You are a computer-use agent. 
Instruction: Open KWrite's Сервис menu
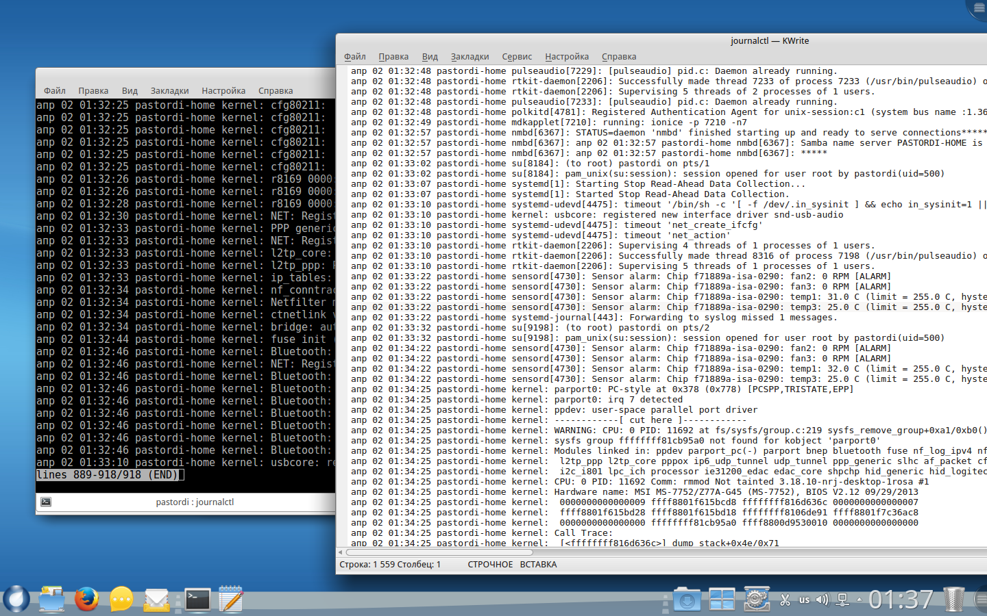pos(517,57)
